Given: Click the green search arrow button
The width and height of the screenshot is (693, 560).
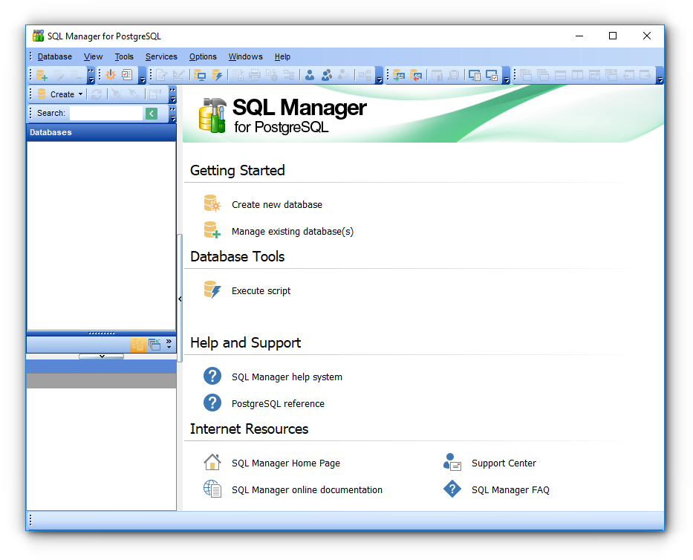Looking at the screenshot, I should point(151,114).
